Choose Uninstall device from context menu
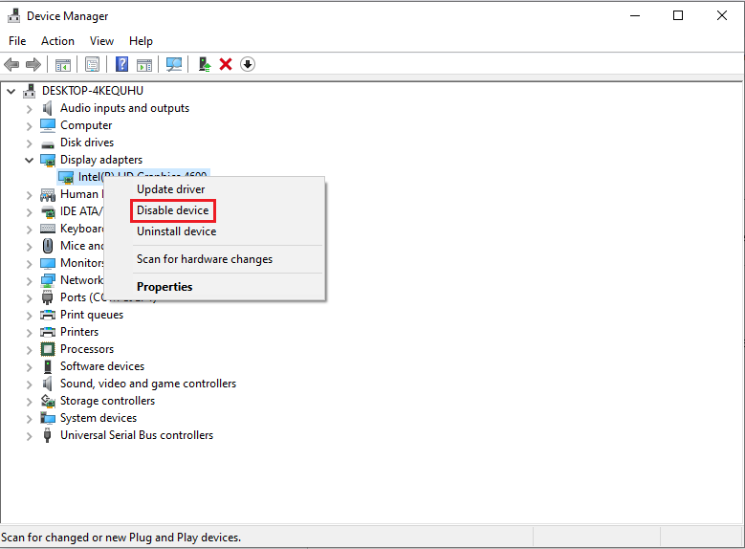Image resolution: width=745 pixels, height=549 pixels. click(x=176, y=231)
